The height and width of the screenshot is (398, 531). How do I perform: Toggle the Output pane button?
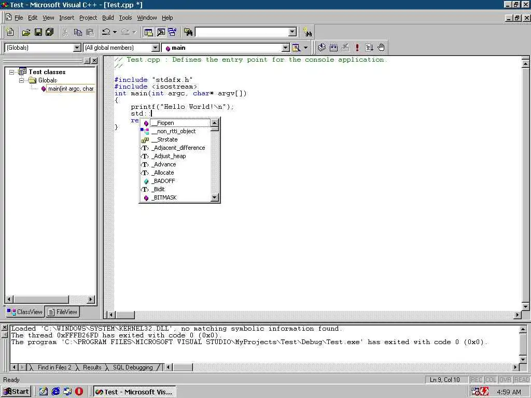(161, 32)
